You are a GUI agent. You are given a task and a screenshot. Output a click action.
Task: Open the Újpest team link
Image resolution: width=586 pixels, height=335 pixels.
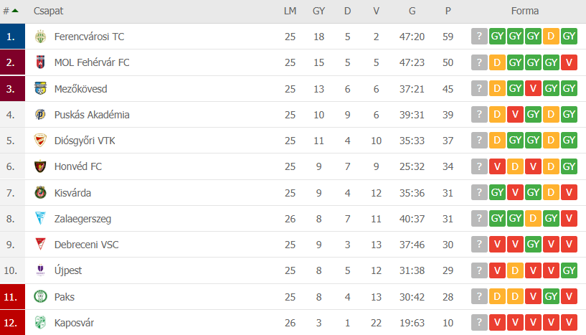(x=69, y=270)
